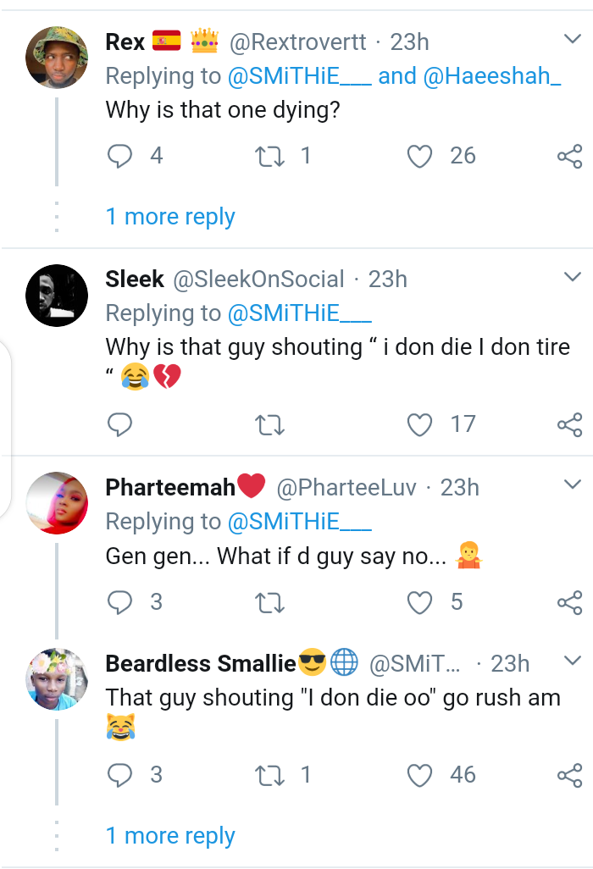Share Sleek's tweet via share icon
This screenshot has width=593, height=869.
point(569,425)
